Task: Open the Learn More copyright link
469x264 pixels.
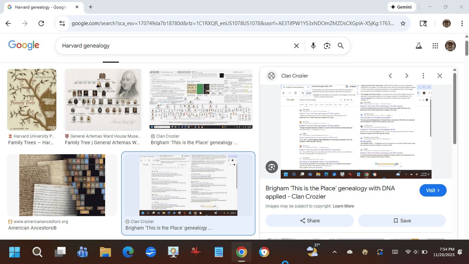Action: click(343, 206)
